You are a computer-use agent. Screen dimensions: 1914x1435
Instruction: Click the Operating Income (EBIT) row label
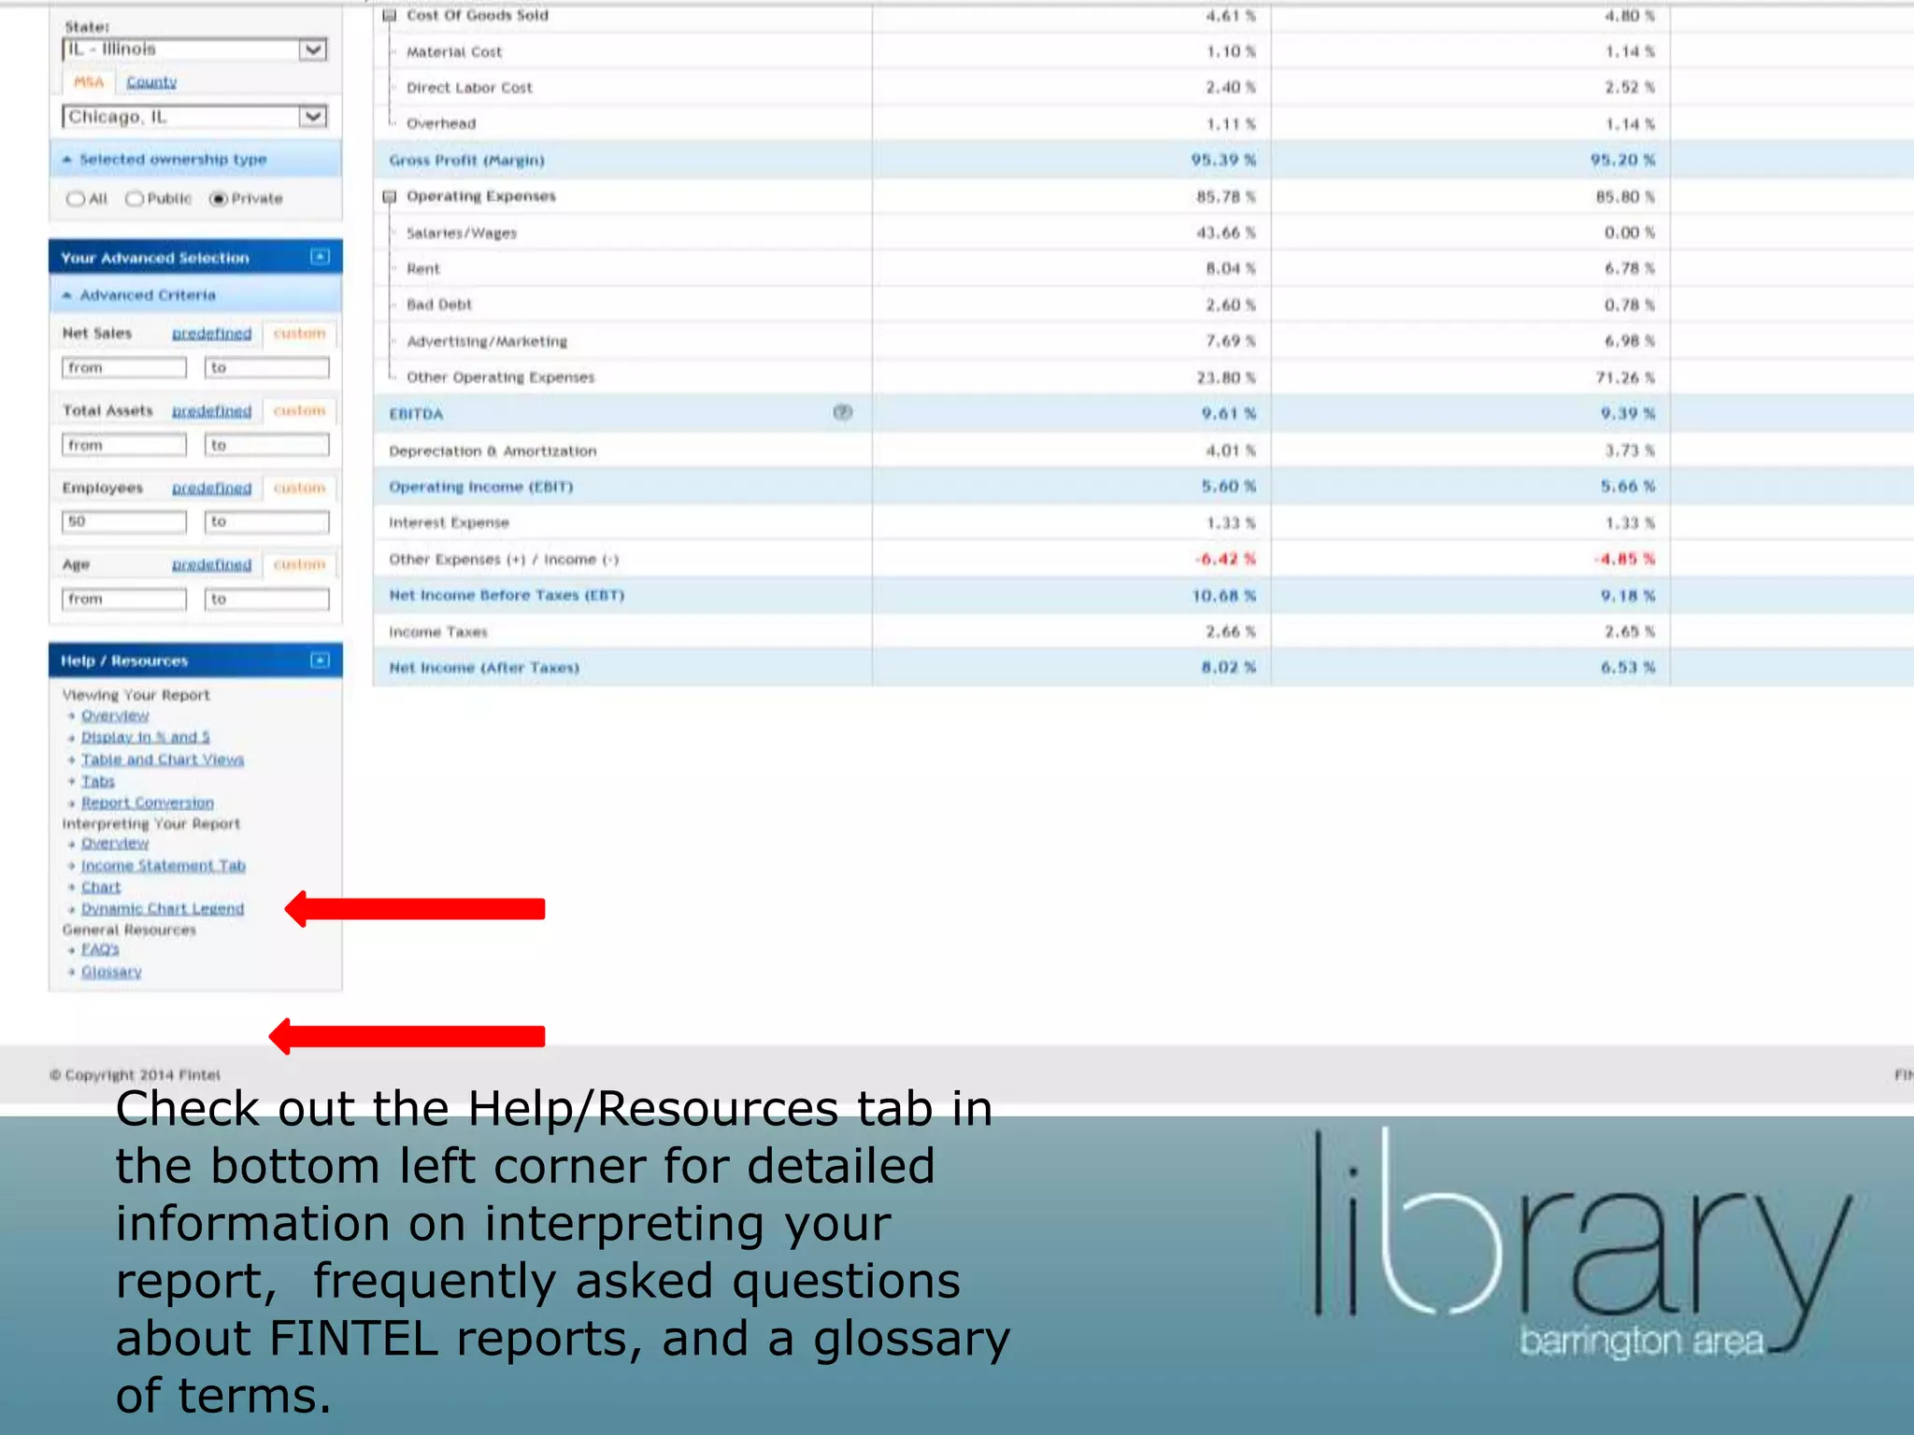[480, 487]
